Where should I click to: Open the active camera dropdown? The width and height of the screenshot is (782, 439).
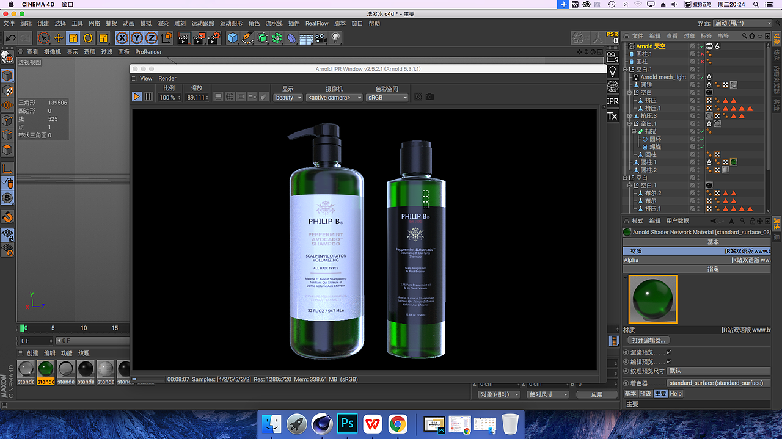(x=334, y=97)
